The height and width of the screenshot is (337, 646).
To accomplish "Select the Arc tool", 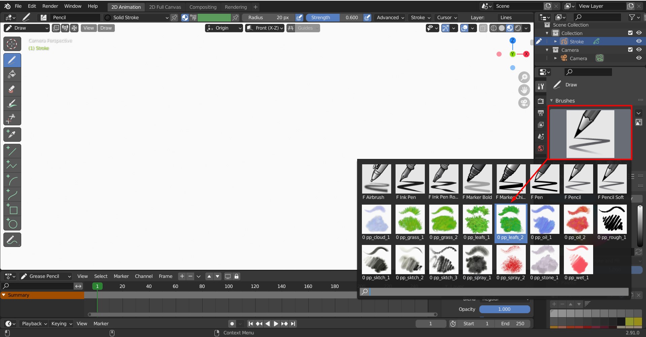I will (x=12, y=180).
